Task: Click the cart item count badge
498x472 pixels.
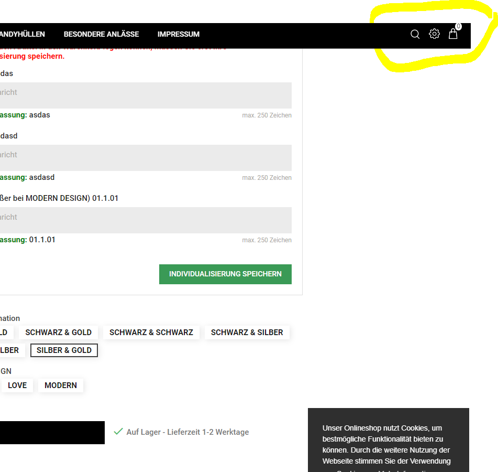Action: click(x=458, y=26)
